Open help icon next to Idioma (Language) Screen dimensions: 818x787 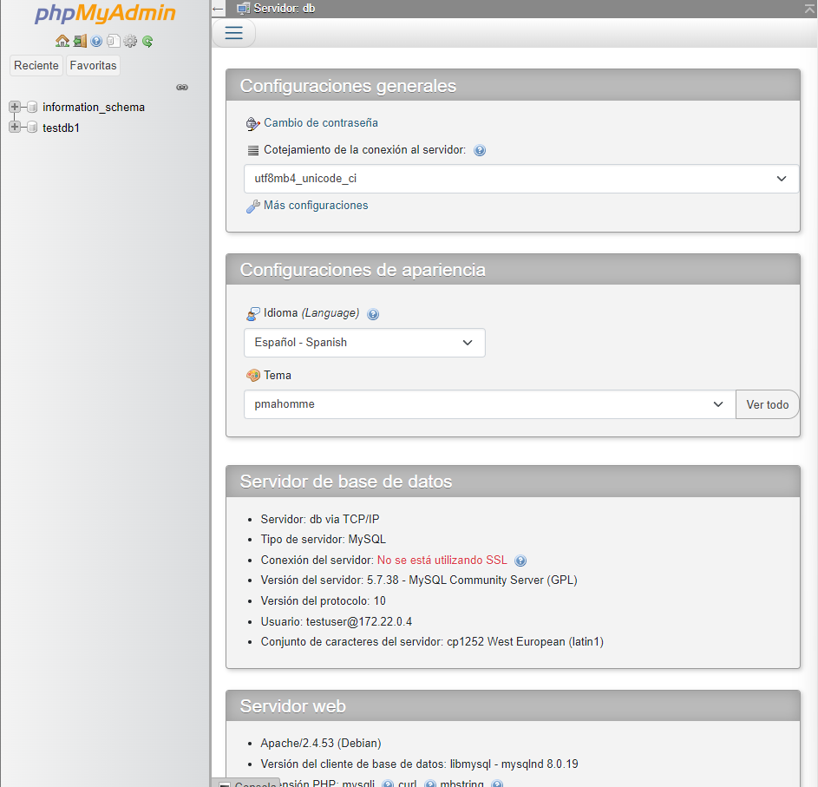[373, 314]
